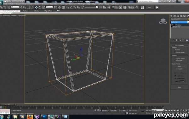Toggle the Selection Lock padlock icon
Screen dimensions: 189x119
pos(95,110)
